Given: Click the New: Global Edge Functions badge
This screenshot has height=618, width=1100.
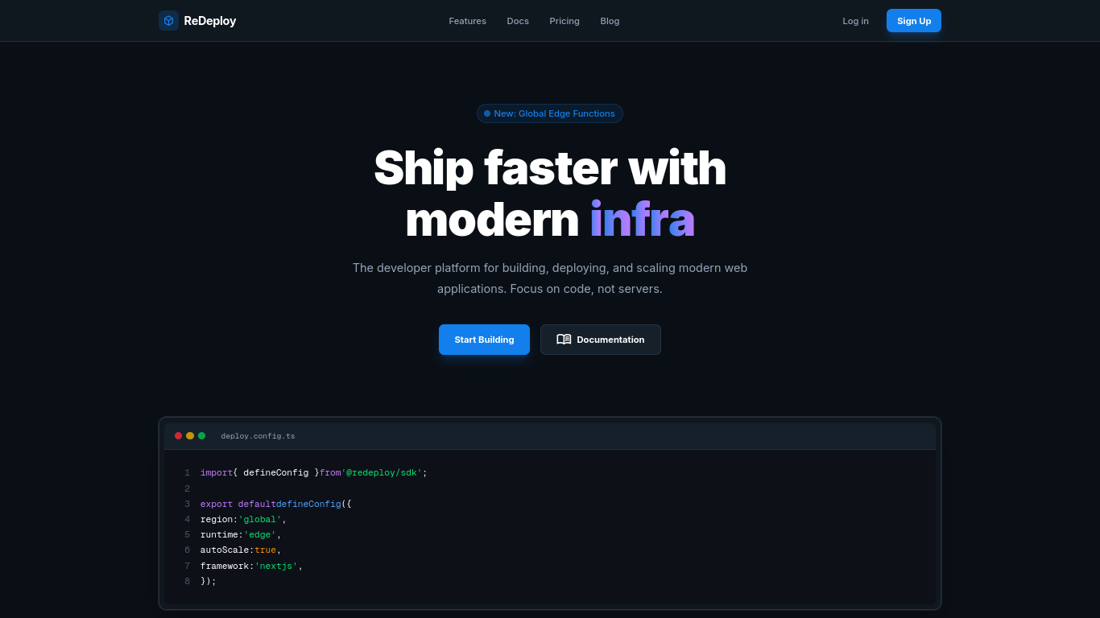Looking at the screenshot, I should 550,113.
